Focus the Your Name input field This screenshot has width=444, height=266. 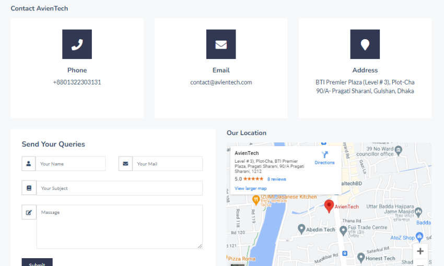pos(70,164)
